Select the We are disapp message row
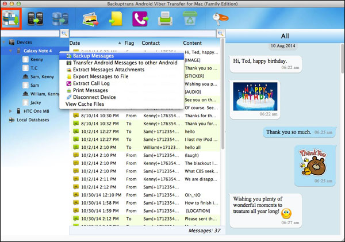 pyautogui.click(x=145, y=179)
